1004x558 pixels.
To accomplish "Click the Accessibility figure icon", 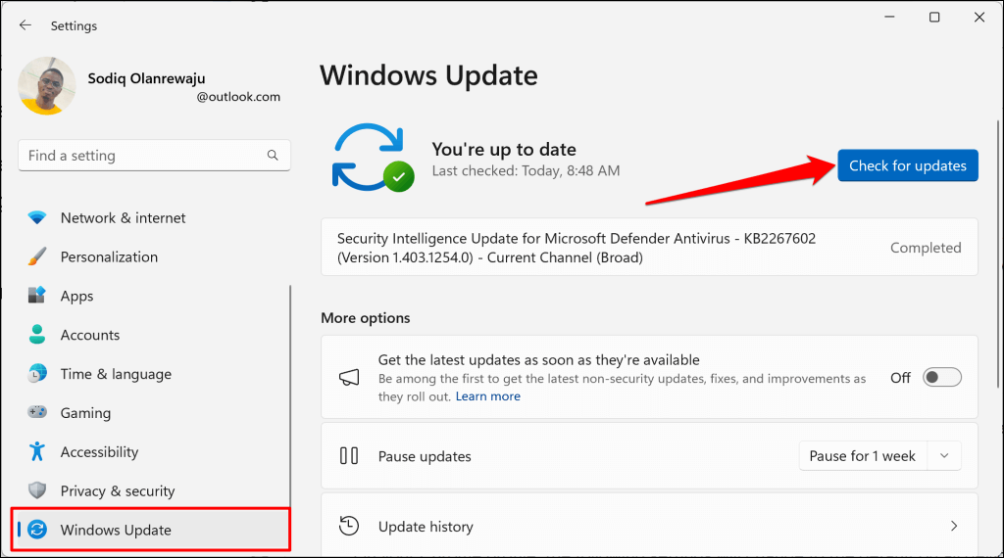I will coord(37,451).
